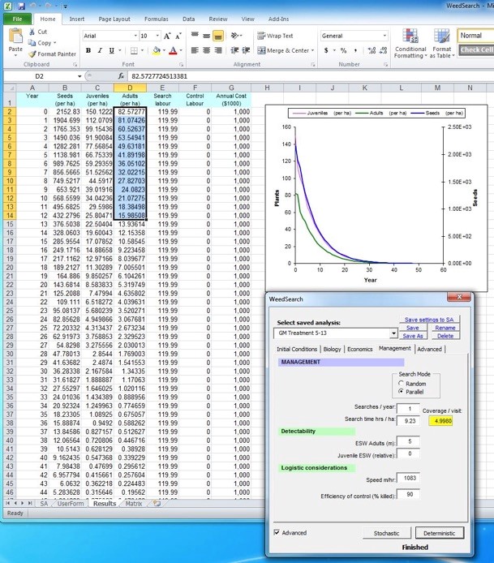Image resolution: width=494 pixels, height=563 pixels.
Task: Open the General number format dropdown
Action: coord(384,36)
